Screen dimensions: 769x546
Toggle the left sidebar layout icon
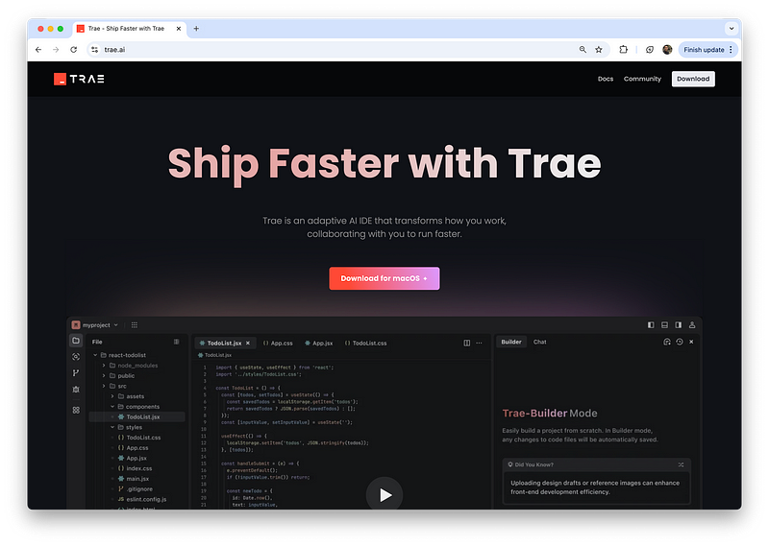tap(651, 324)
